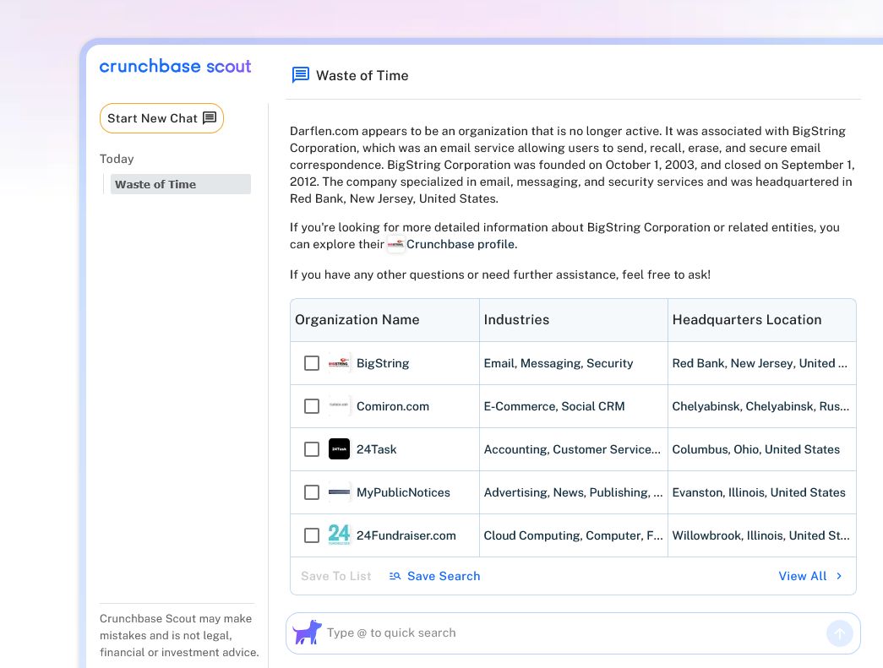This screenshot has width=883, height=668.
Task: Click Save Search
Action: point(434,576)
